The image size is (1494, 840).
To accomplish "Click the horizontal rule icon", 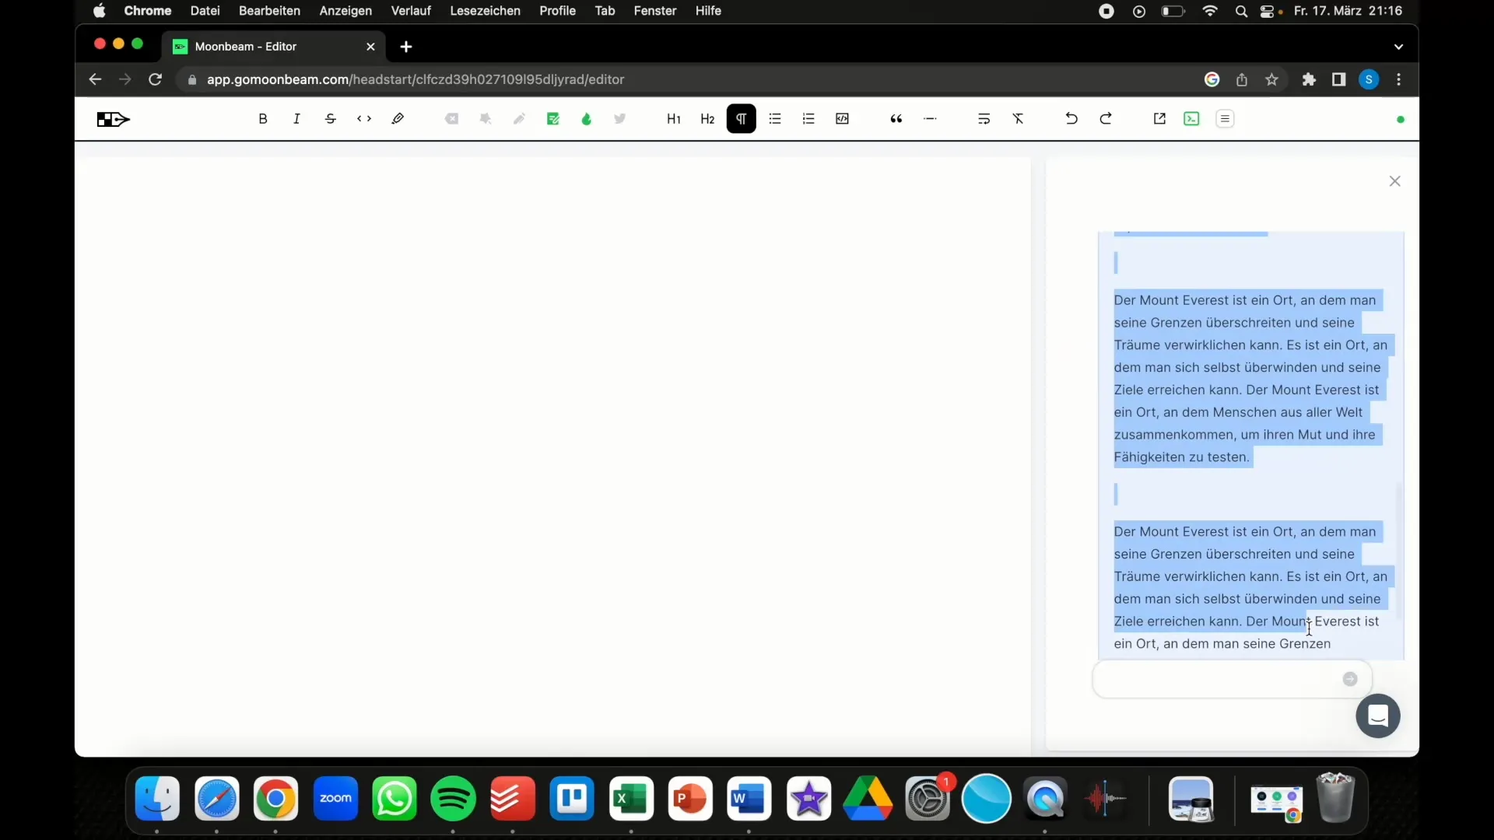I will click(930, 118).
